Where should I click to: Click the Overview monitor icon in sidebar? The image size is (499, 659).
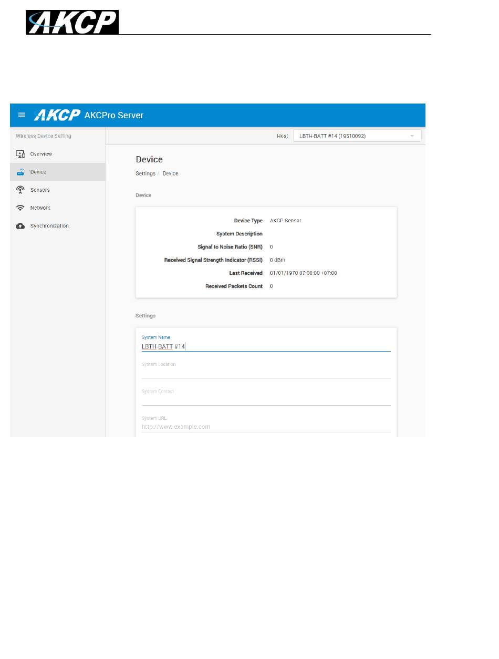click(x=20, y=154)
